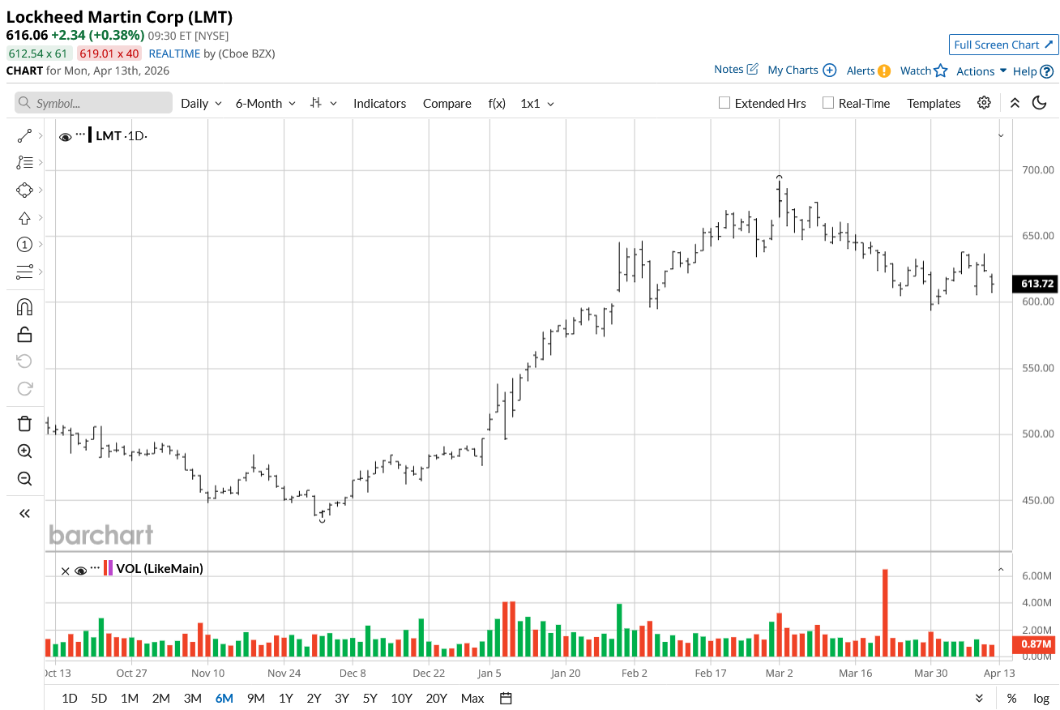Enable the Extended Hrs checkbox
This screenshot has height=710, width=1060.
click(x=725, y=103)
